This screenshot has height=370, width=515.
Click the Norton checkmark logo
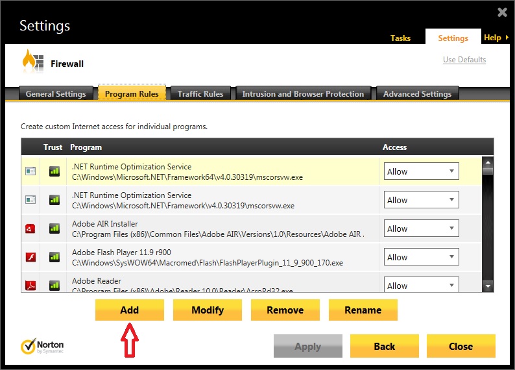29,347
